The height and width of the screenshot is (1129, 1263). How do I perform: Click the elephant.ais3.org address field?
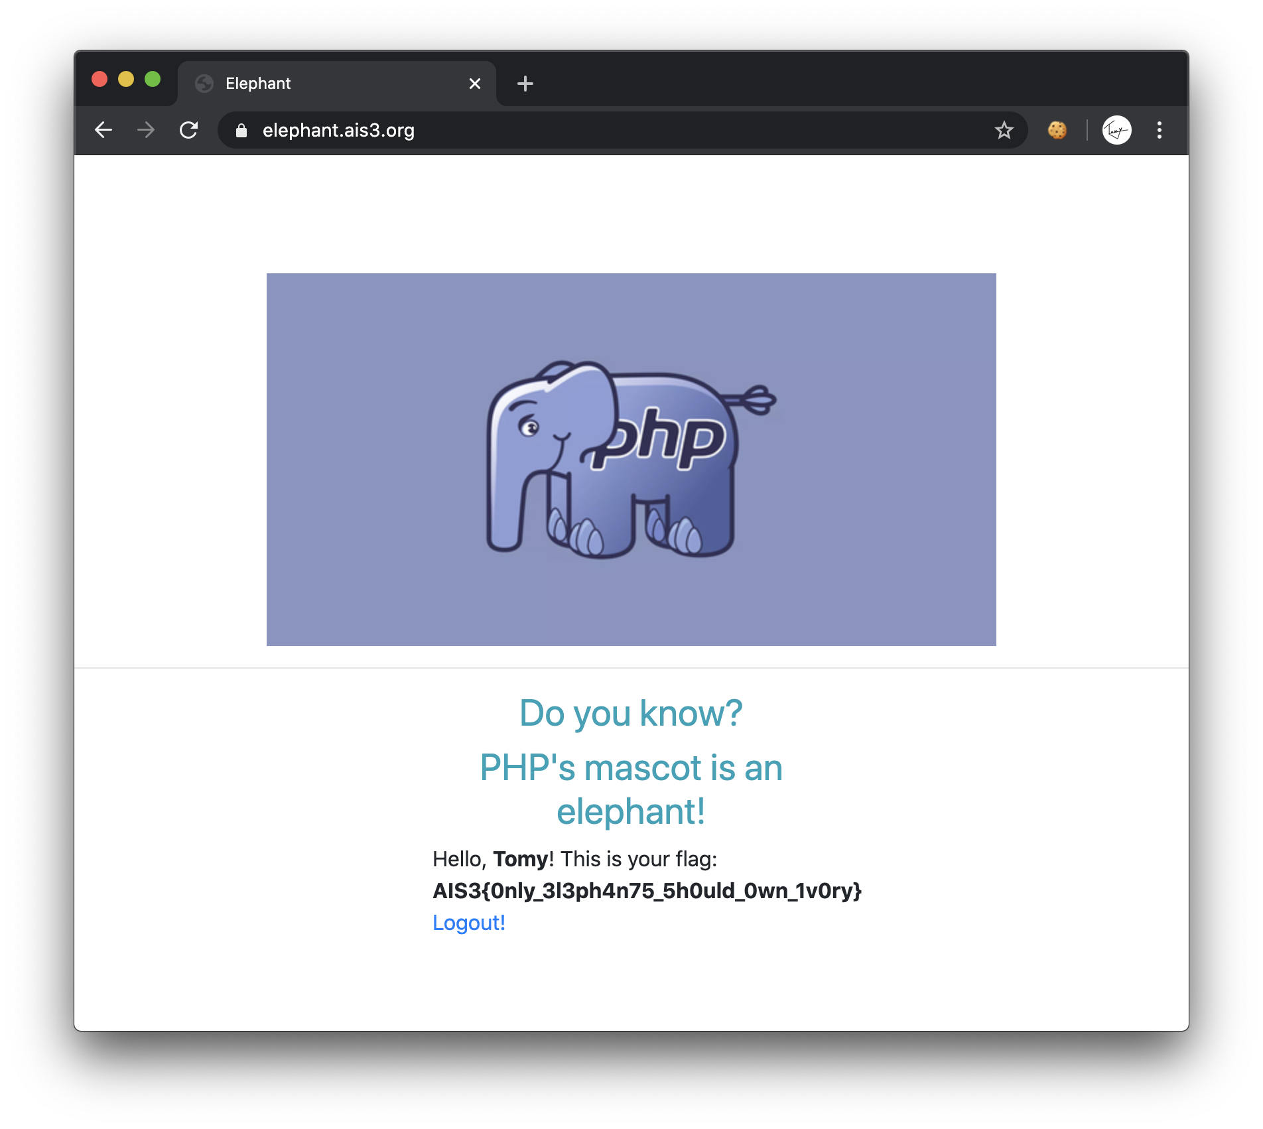(x=624, y=130)
